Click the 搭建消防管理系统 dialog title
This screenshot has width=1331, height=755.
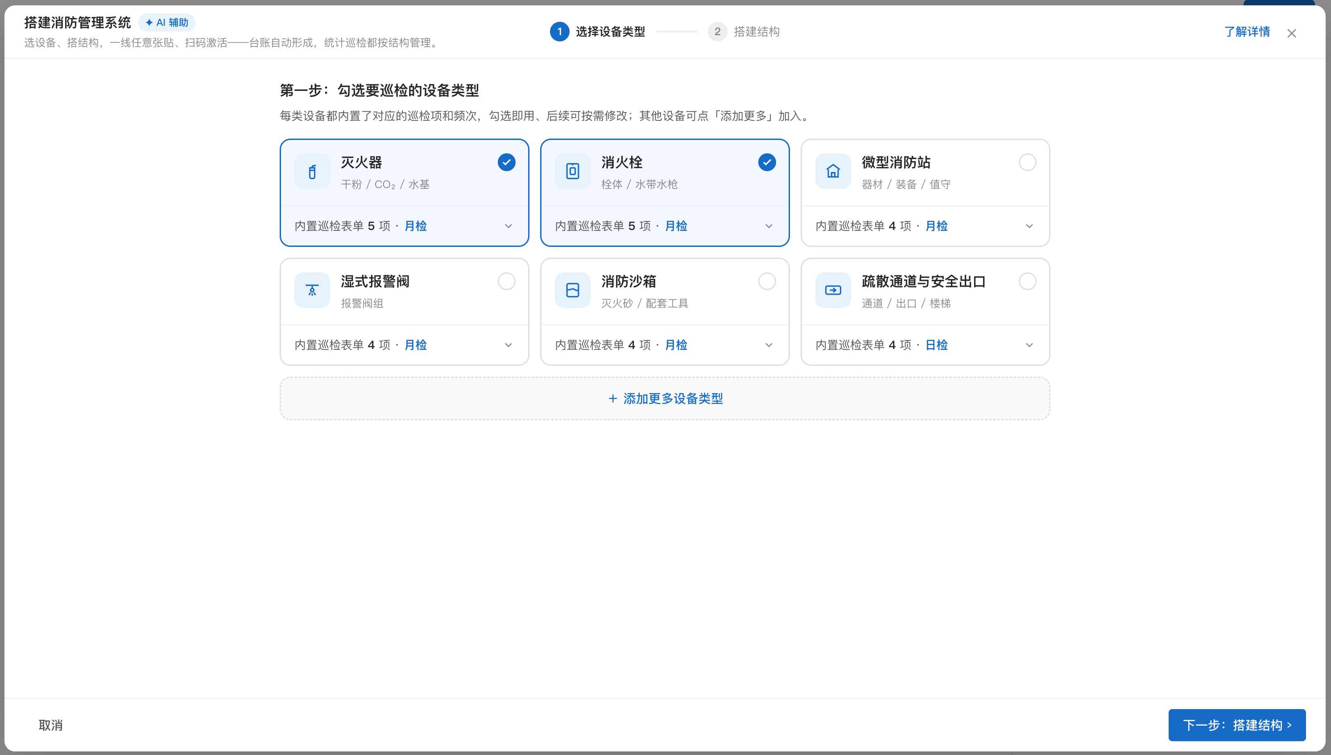(x=77, y=23)
